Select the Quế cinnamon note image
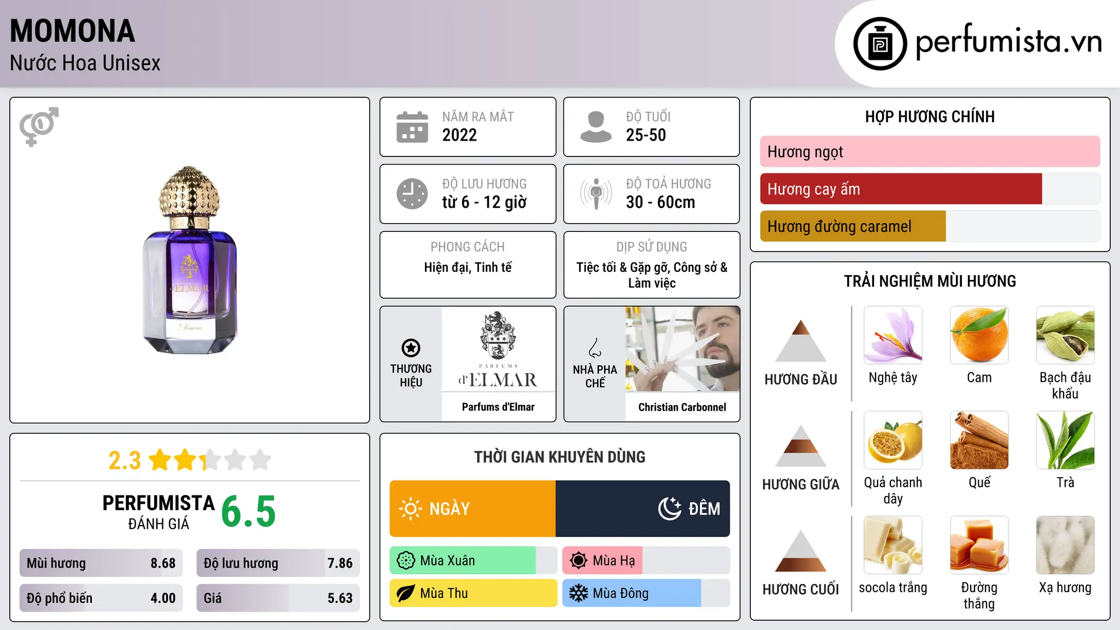 [x=979, y=440]
